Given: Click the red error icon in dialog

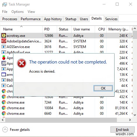Looking at the screenshot, I should [22, 63].
